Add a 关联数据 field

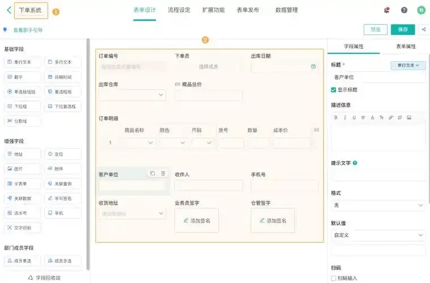(x=23, y=198)
